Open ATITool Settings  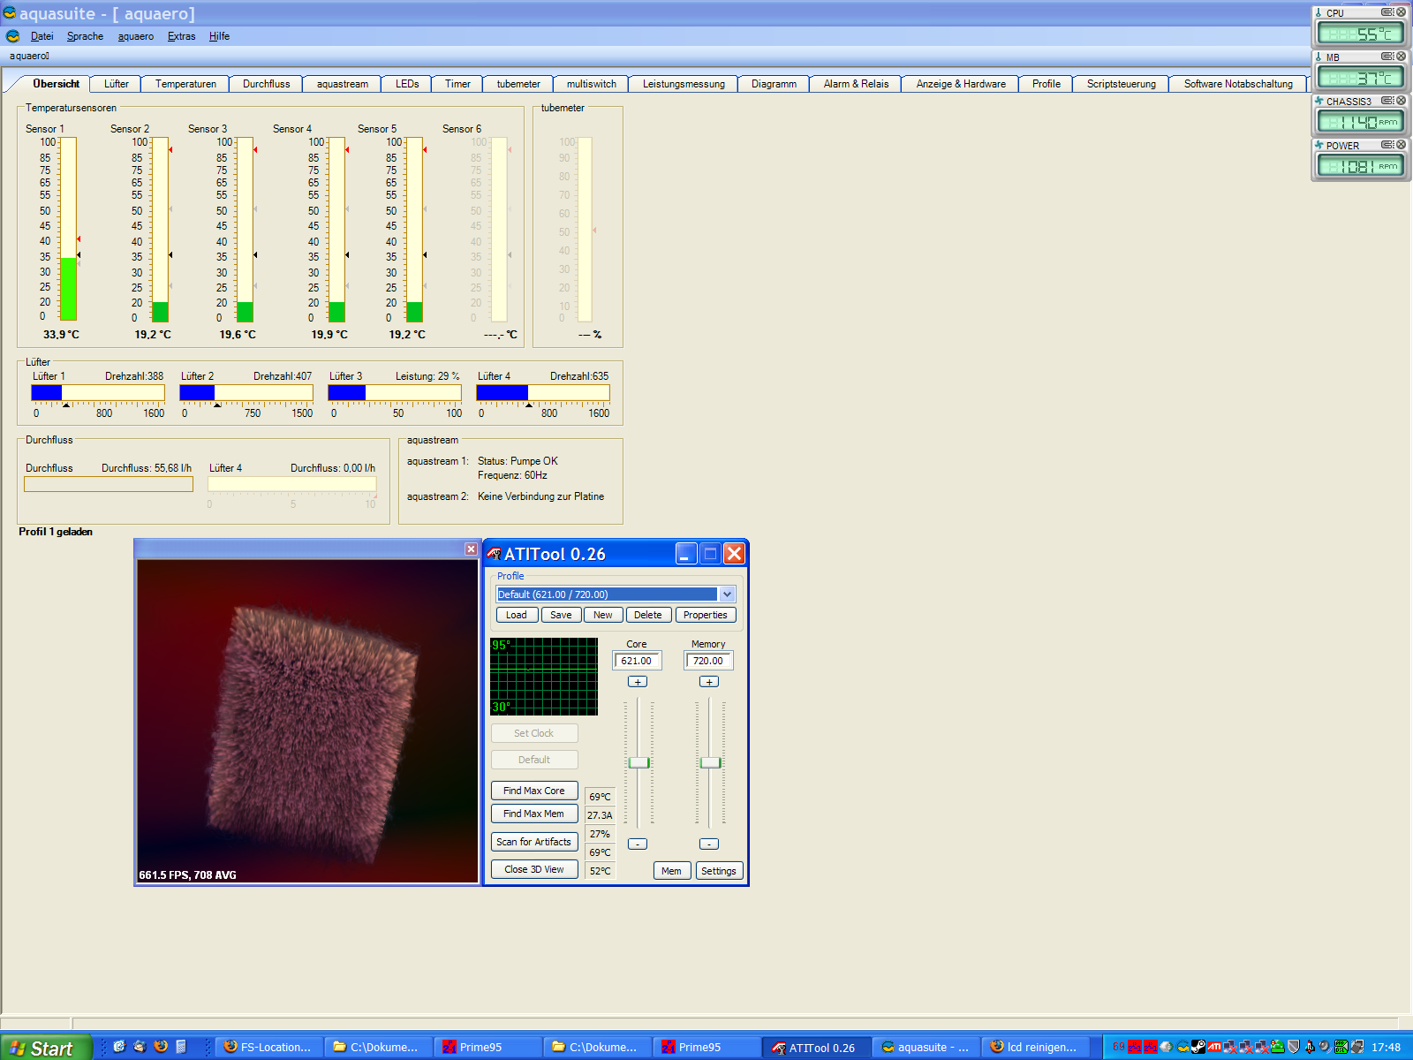pos(719,871)
